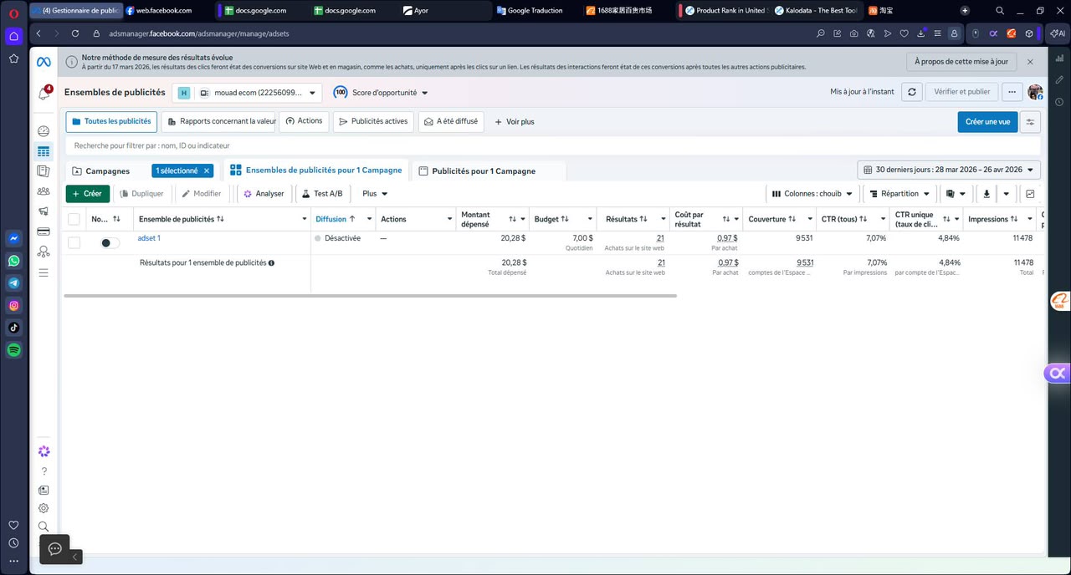Open Telegram in the Opera sidebar
Screen dimensions: 1071x575
(14, 283)
